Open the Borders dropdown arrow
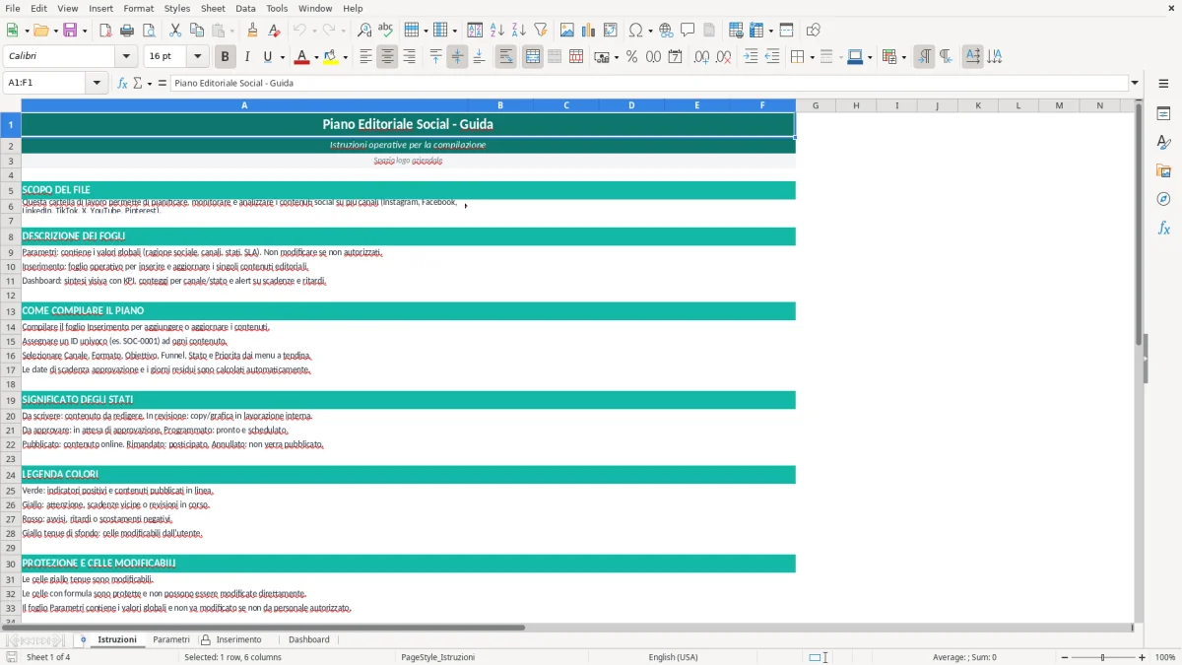 pos(812,57)
